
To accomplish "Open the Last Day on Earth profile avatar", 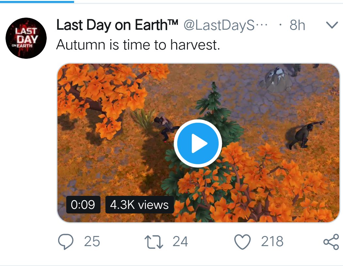I will click(26, 38).
